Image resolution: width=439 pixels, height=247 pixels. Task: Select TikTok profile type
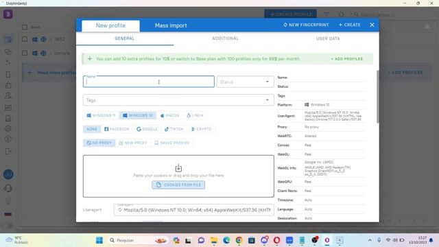click(x=174, y=129)
